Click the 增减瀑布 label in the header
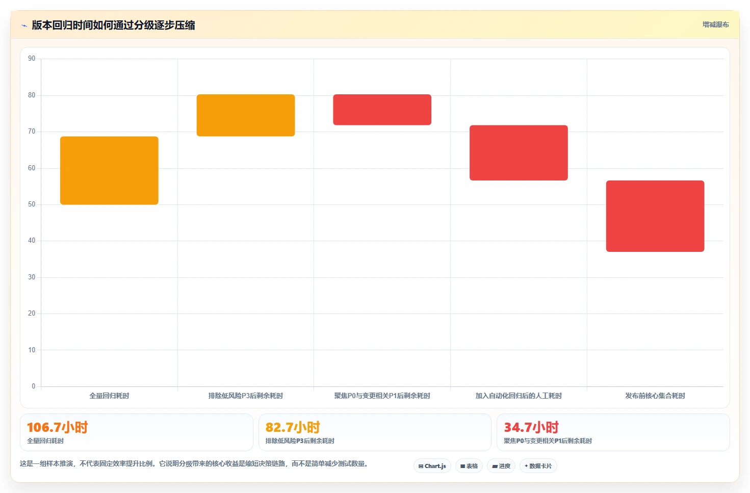 pyautogui.click(x=715, y=24)
